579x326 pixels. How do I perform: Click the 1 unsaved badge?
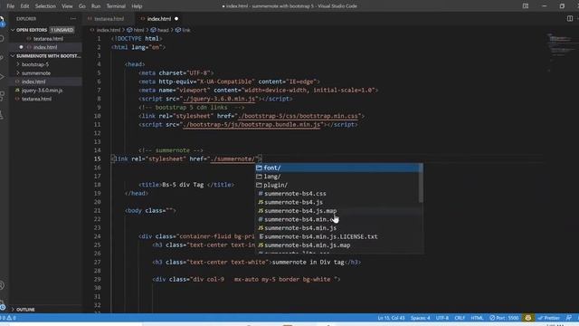point(62,30)
